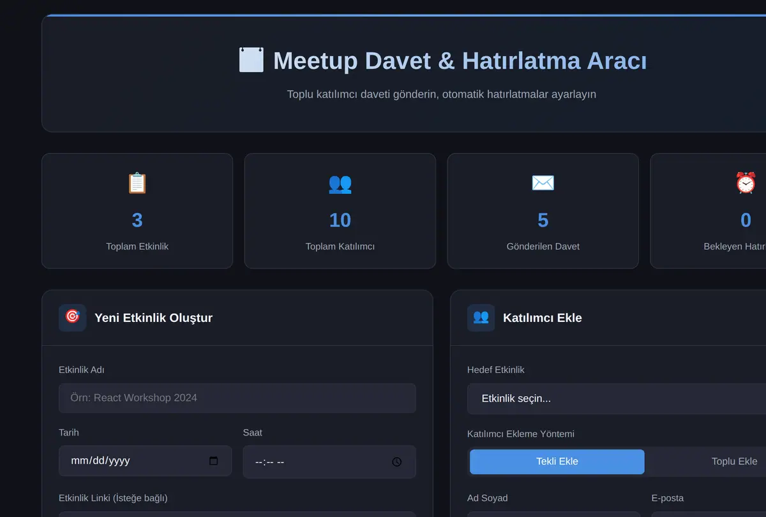The height and width of the screenshot is (517, 766).
Task: Click the Katılımcı Ekle heading
Action: (x=543, y=317)
